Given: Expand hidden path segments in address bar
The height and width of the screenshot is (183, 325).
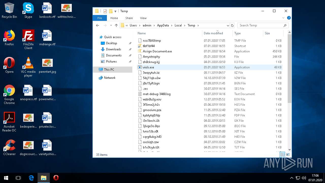Looking at the screenshot, I should point(127,25).
